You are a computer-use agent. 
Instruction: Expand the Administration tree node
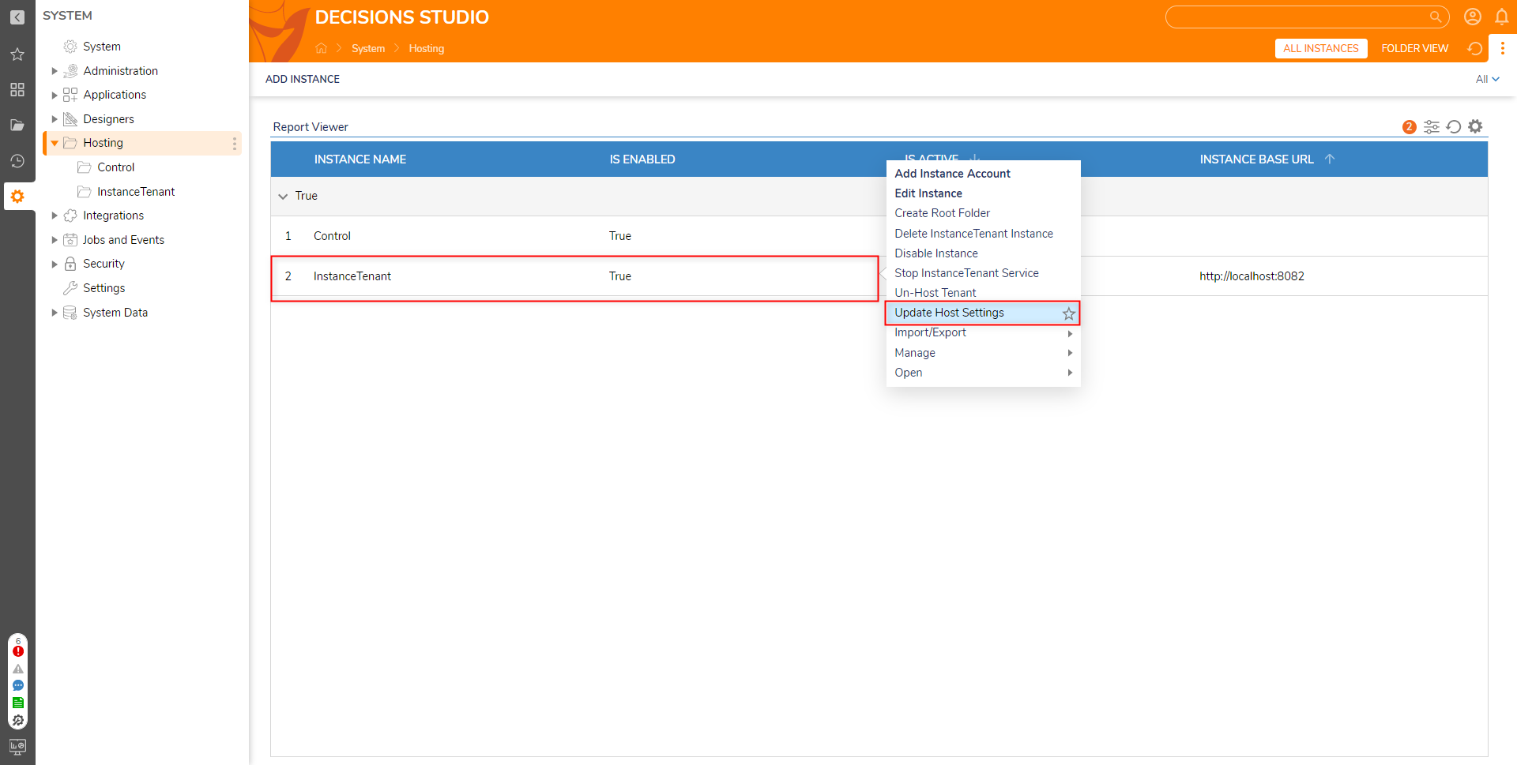[x=55, y=71]
